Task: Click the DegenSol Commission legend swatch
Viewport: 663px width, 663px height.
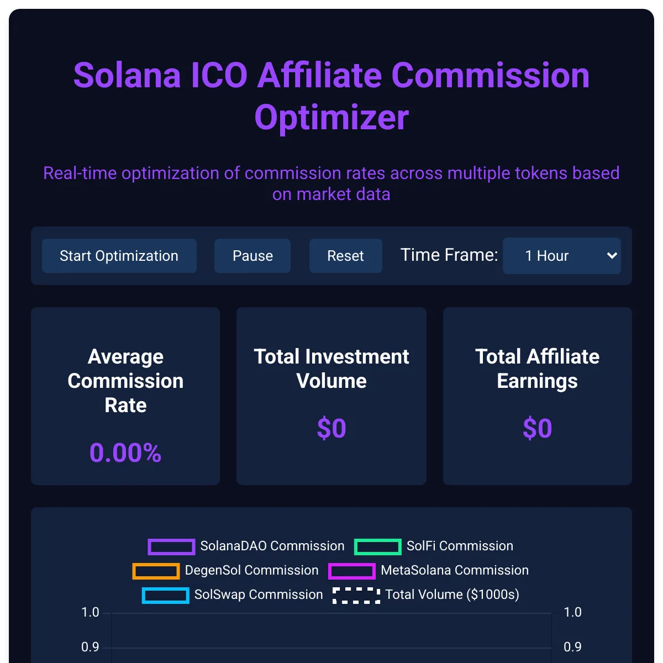Action: 155,571
